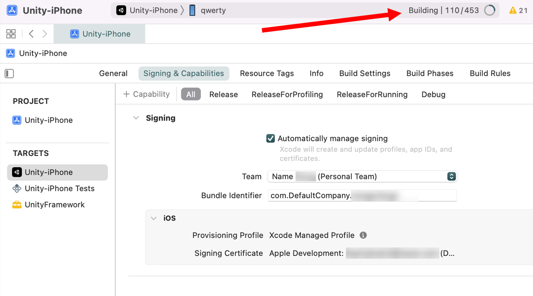The image size is (533, 296).
Task: Filter by the ReleaseForRunning configuration
Action: [x=372, y=95]
